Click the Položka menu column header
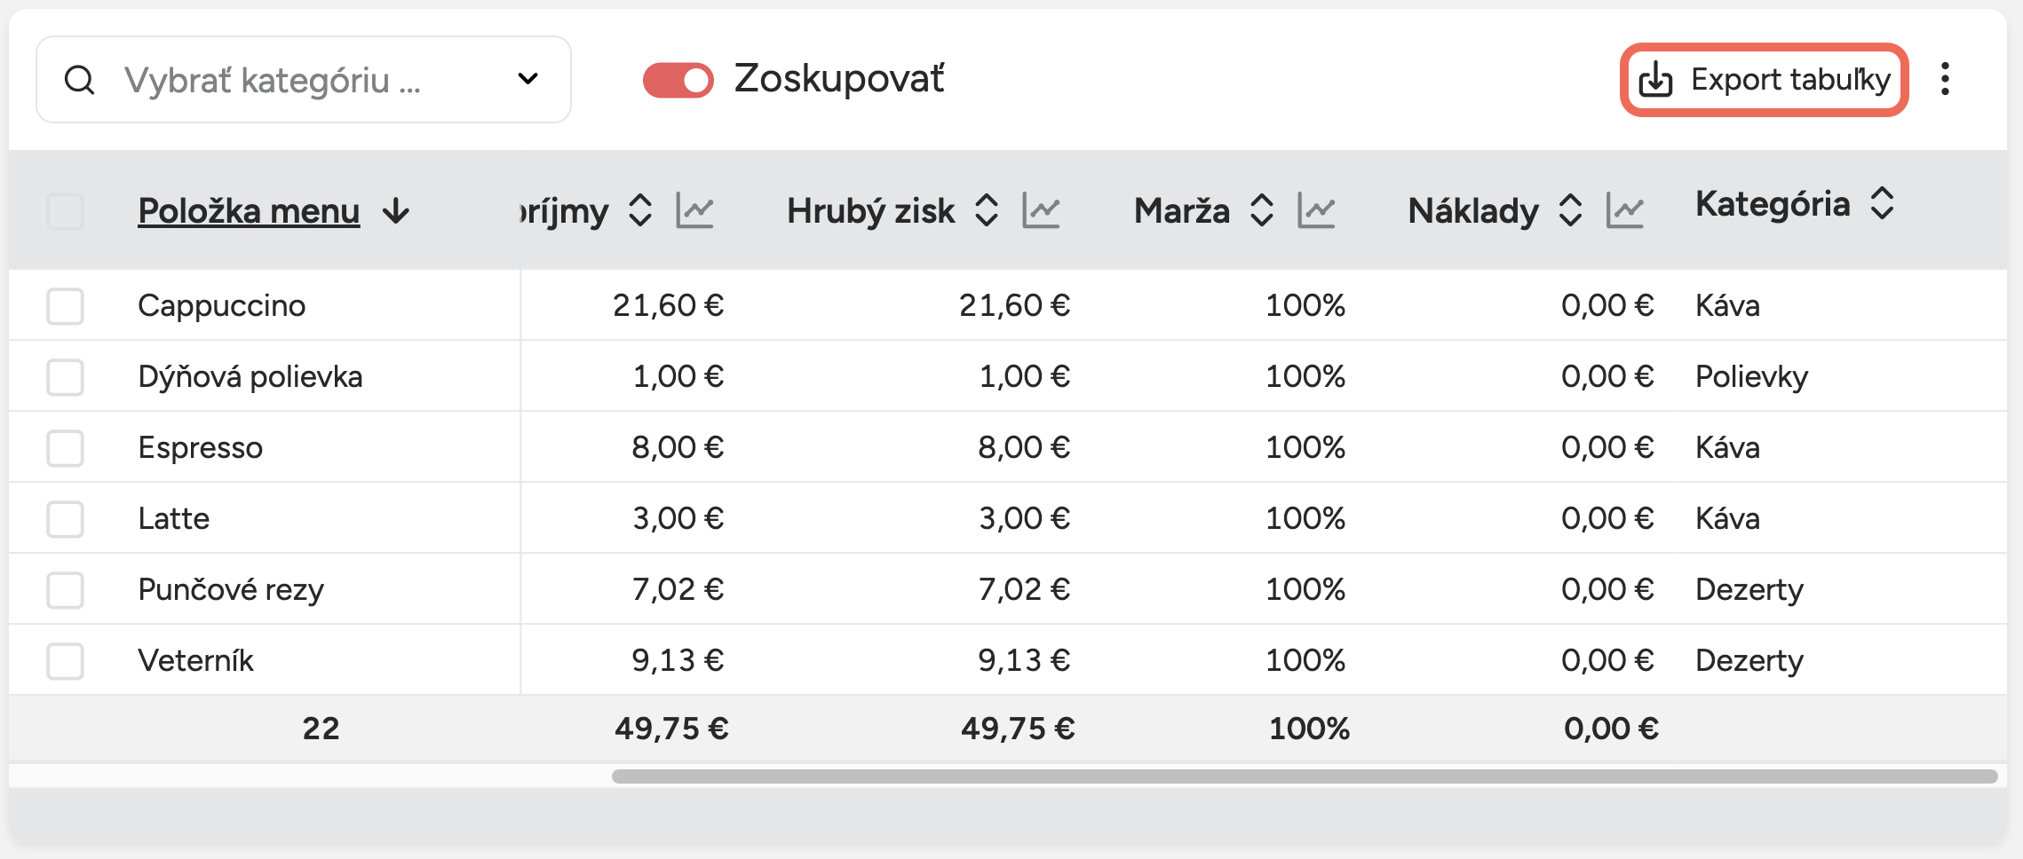Image resolution: width=2023 pixels, height=859 pixels. pyautogui.click(x=249, y=211)
